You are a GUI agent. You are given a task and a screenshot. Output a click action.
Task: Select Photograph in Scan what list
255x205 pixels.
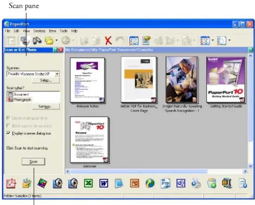[20, 100]
